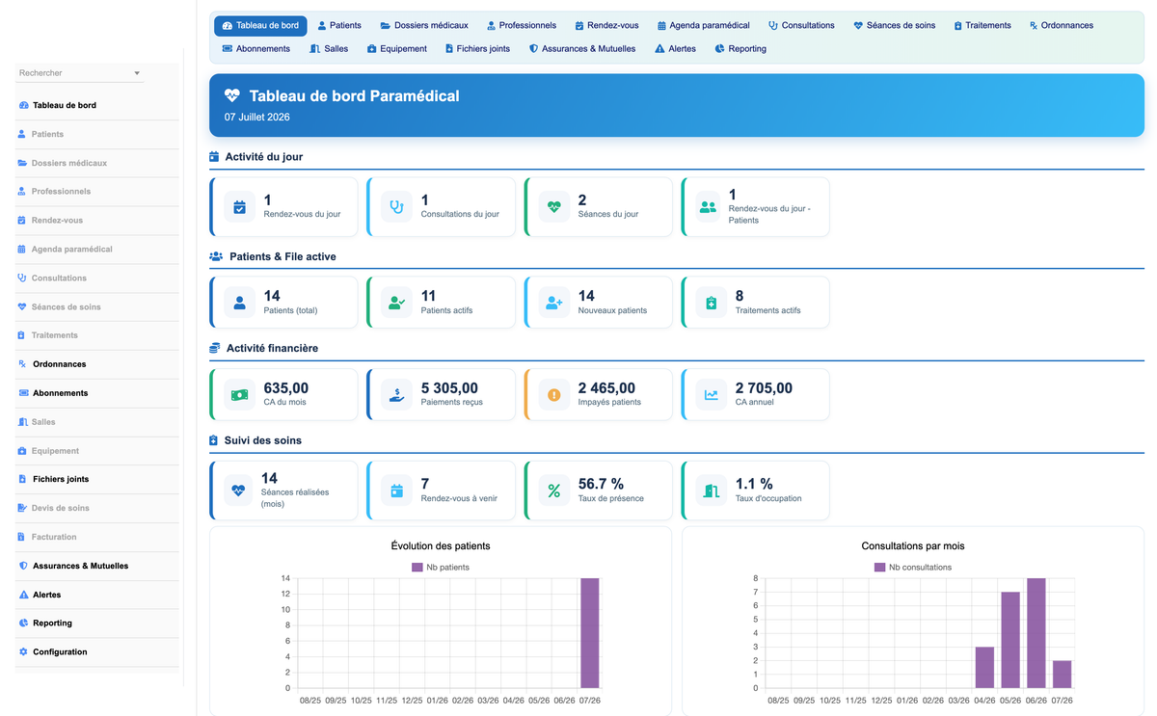Go to Professionnels top tab
The width and height of the screenshot is (1157, 716).
522,25
